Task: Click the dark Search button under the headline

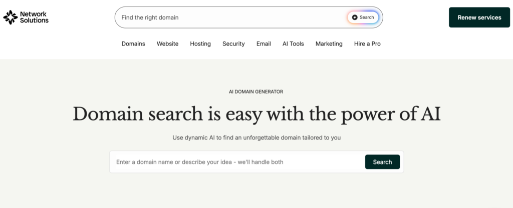Action: click(382, 162)
